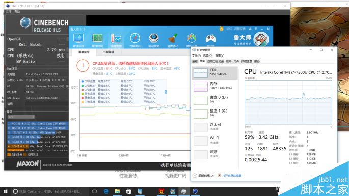Open the Task Manager icon on the taskbar
Screen dimensions: 349x196
[x=184, y=191]
